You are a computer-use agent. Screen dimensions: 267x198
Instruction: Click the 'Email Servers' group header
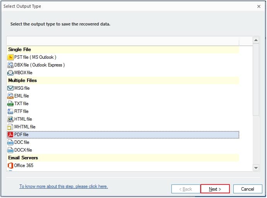click(123, 158)
